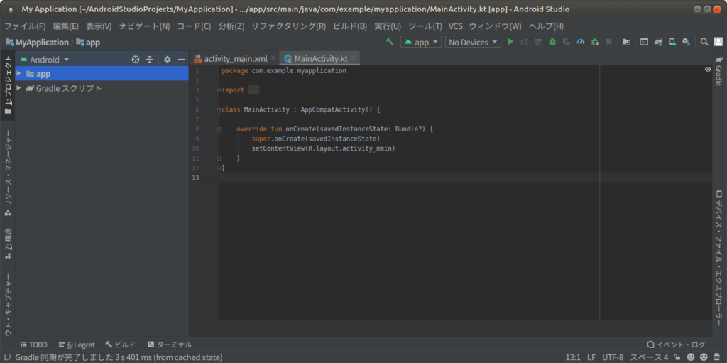Toggle the 構造 side tool window

tap(7, 244)
